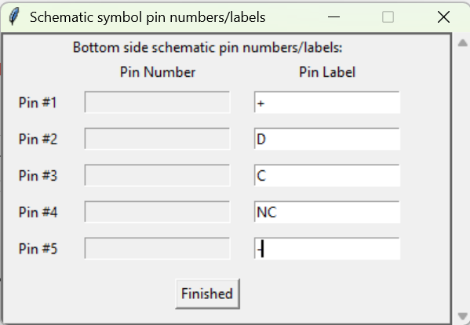Click the Pin #5 number field
This screenshot has height=325, width=470.
pyautogui.click(x=158, y=249)
